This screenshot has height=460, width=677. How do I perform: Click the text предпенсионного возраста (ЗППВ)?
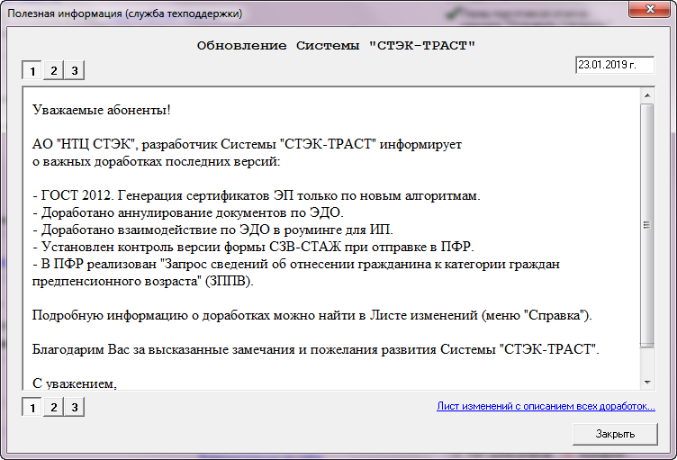143,281
